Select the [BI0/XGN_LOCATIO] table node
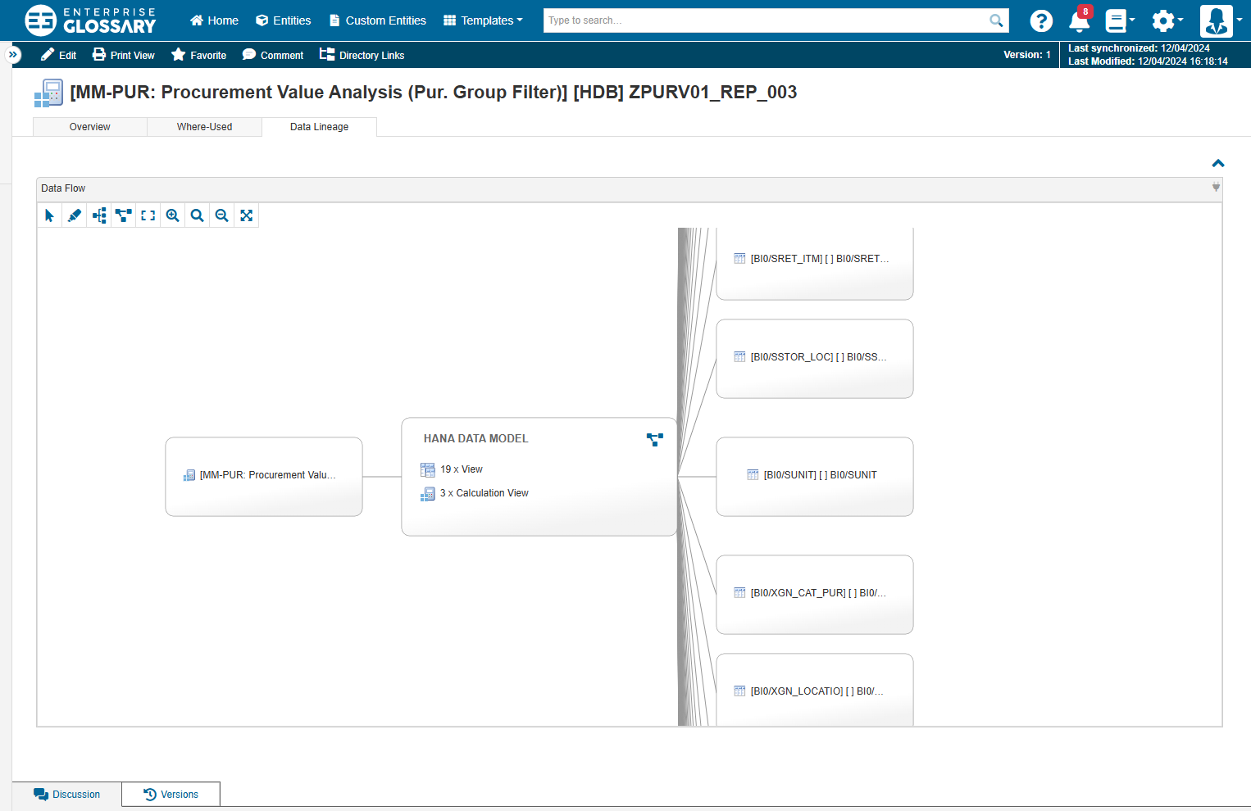 tap(815, 690)
